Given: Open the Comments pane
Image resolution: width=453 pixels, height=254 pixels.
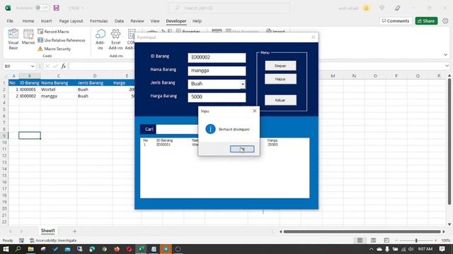Looking at the screenshot, I should [396, 21].
